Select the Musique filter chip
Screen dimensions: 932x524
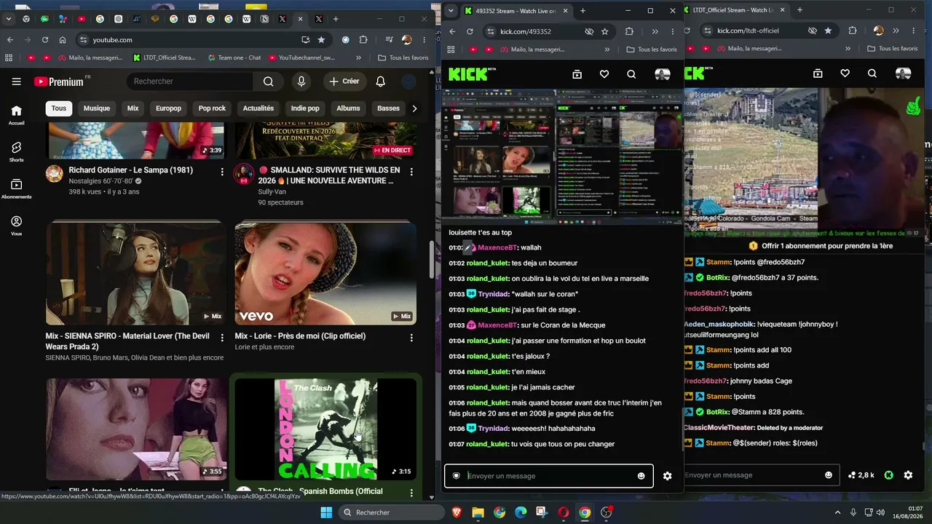[x=97, y=108]
